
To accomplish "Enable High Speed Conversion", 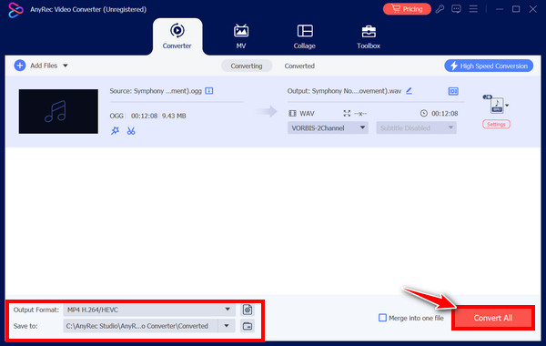I will tap(489, 66).
